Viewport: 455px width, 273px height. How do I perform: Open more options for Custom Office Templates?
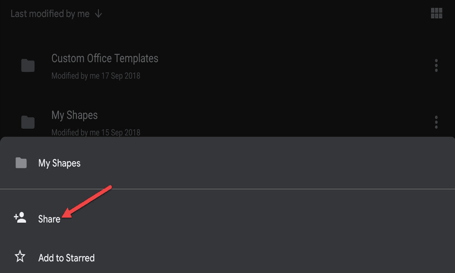(436, 65)
